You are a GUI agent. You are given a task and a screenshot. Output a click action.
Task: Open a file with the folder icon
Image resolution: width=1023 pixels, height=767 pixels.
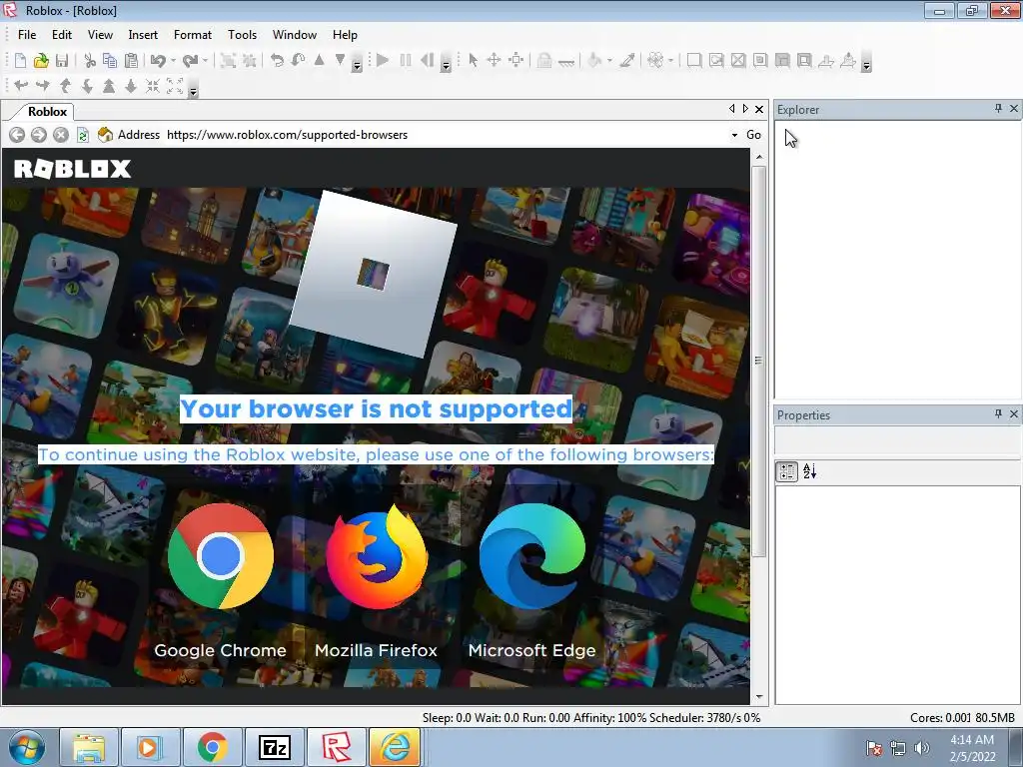point(41,61)
